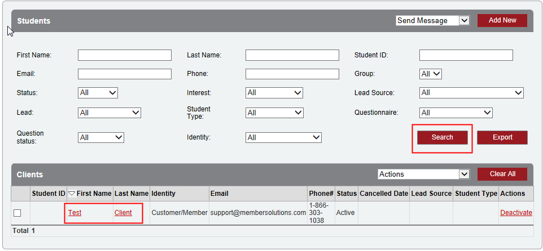543x251 pixels.
Task: Open the Identity filter dropdown
Action: pos(283,137)
